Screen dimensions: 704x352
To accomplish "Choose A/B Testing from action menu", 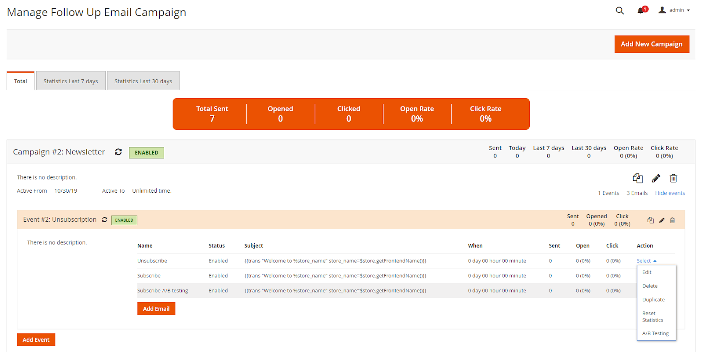I will pyautogui.click(x=655, y=334).
